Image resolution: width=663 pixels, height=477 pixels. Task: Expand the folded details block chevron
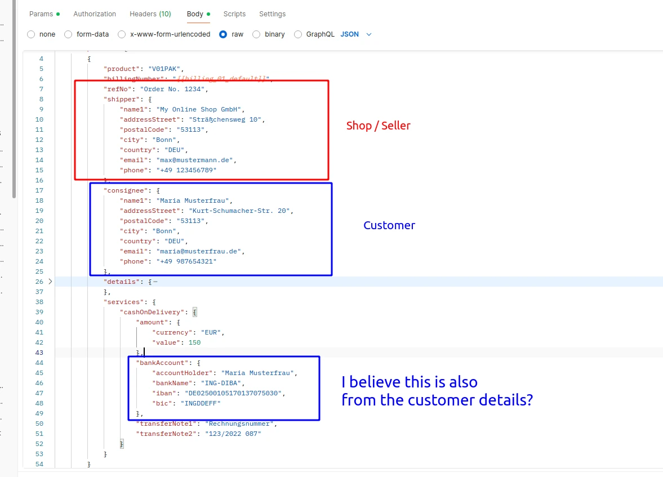50,281
